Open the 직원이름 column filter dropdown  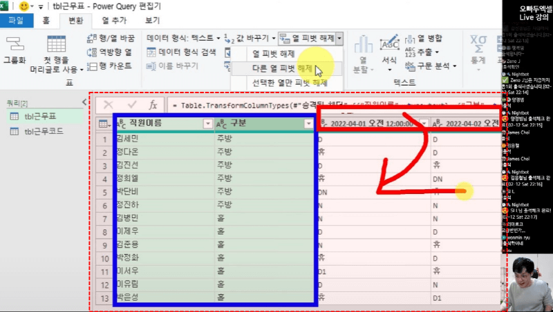[208, 124]
